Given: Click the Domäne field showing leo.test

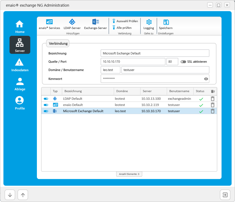Looking at the screenshot, I should (110, 70).
